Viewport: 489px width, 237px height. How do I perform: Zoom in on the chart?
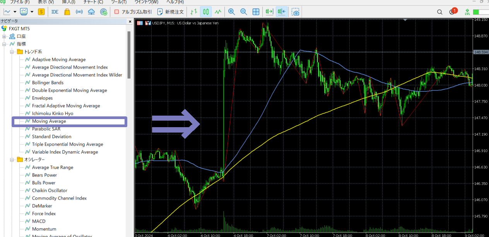tap(231, 12)
